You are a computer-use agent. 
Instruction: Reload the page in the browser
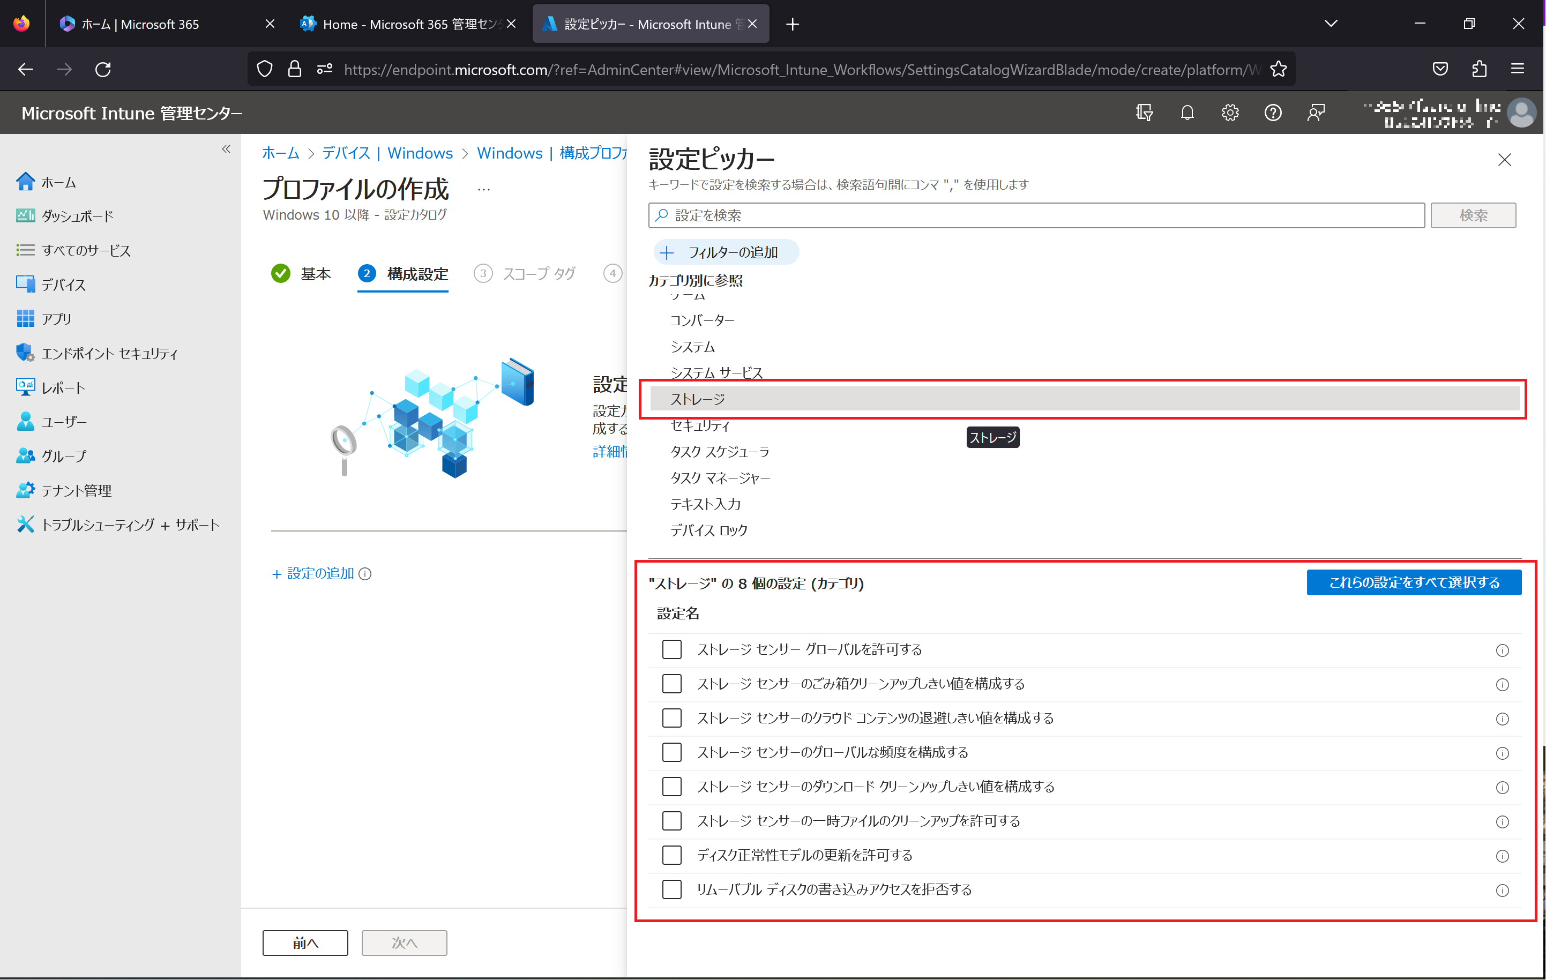coord(103,69)
